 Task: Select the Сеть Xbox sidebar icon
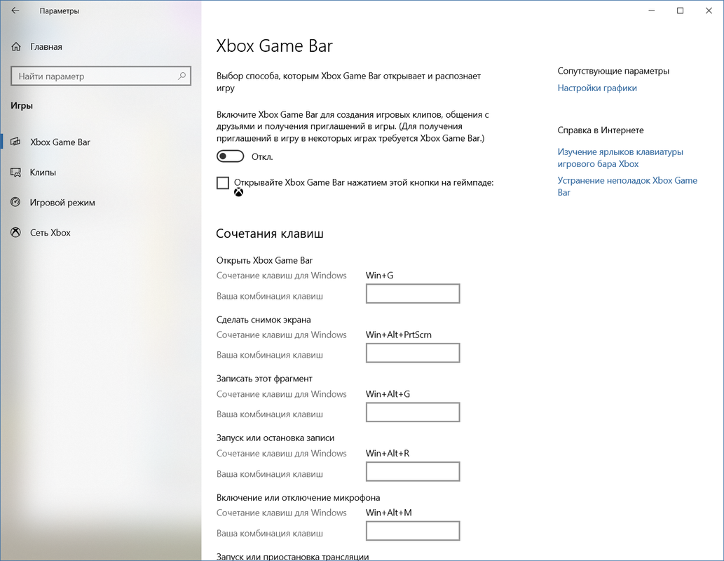pos(15,232)
